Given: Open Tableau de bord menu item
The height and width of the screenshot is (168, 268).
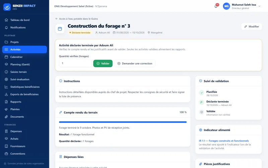Looking at the screenshot, I should tap(24, 20).
